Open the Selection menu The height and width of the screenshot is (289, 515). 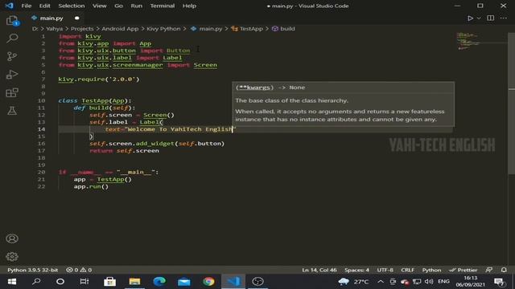pyautogui.click(x=72, y=6)
